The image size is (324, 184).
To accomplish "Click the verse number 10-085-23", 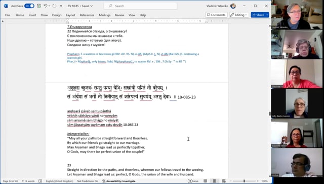I will point(187,97).
